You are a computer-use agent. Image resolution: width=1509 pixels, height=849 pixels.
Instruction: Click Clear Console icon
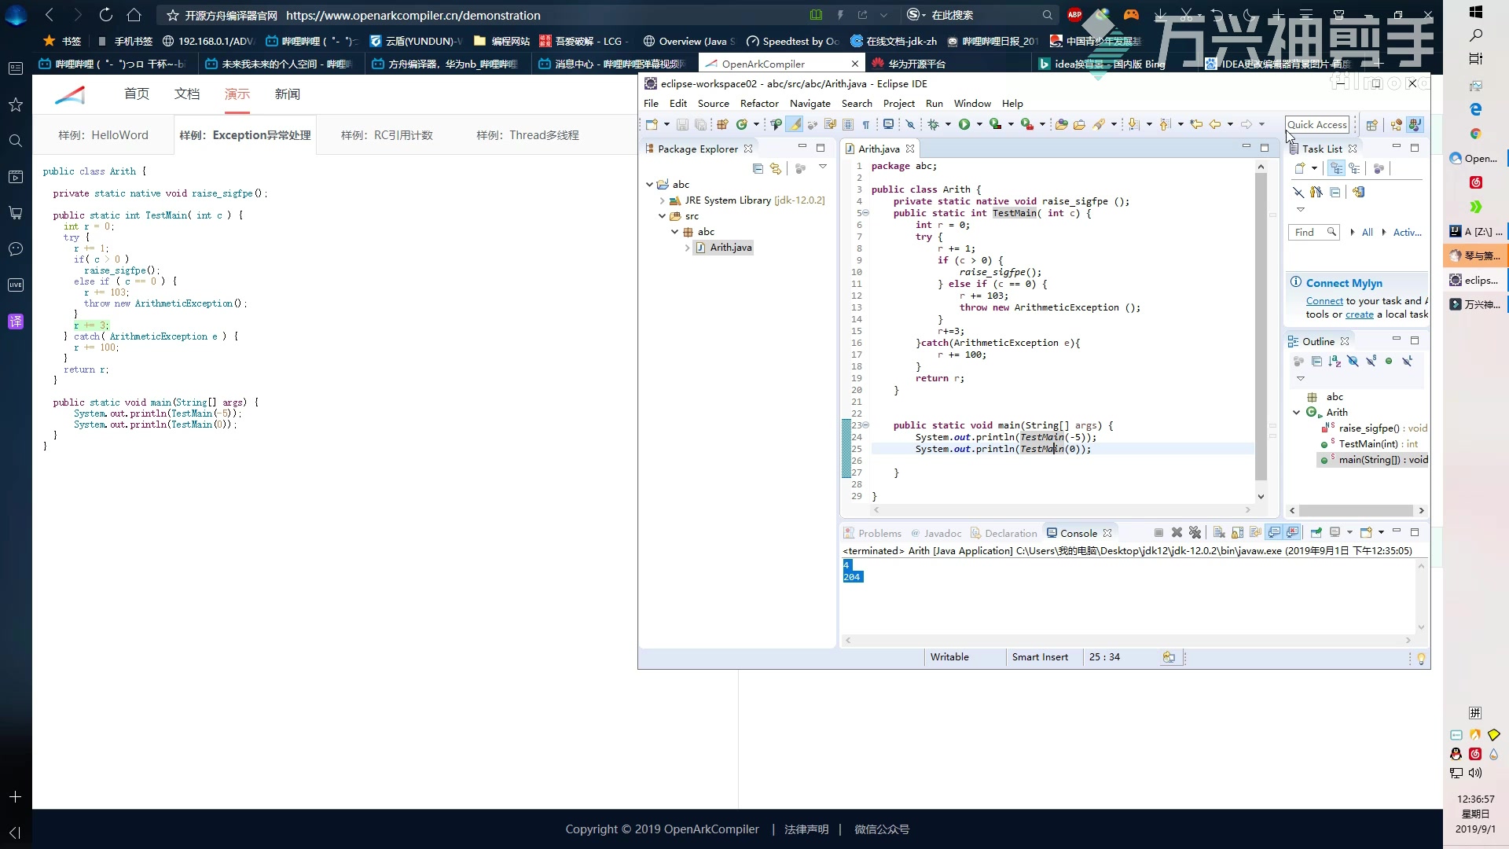[x=1219, y=532]
